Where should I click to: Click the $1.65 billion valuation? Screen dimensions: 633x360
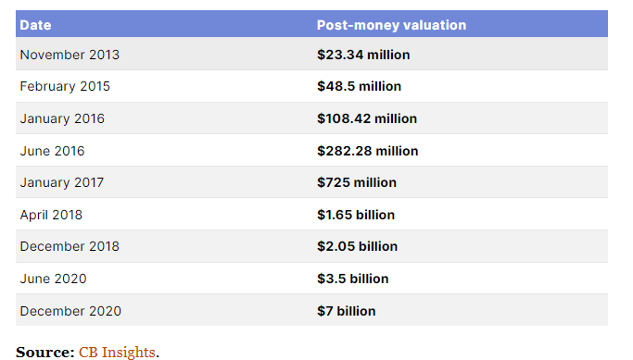click(356, 215)
